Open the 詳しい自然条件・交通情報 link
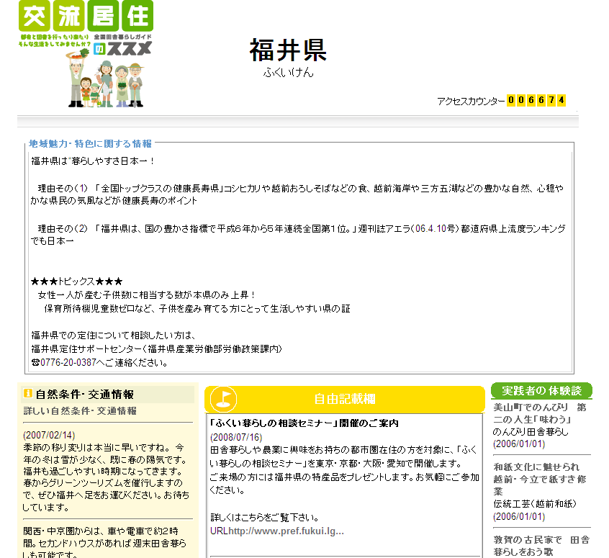609x558 pixels. coord(80,410)
